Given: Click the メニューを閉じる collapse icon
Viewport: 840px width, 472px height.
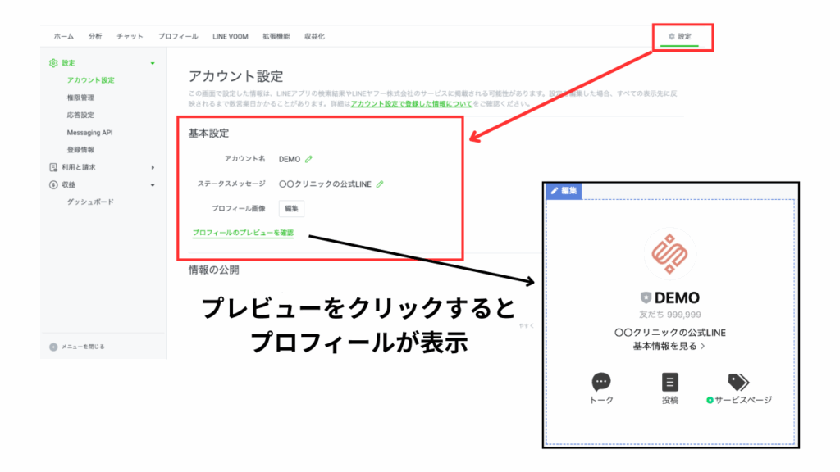Looking at the screenshot, I should pyautogui.click(x=53, y=347).
